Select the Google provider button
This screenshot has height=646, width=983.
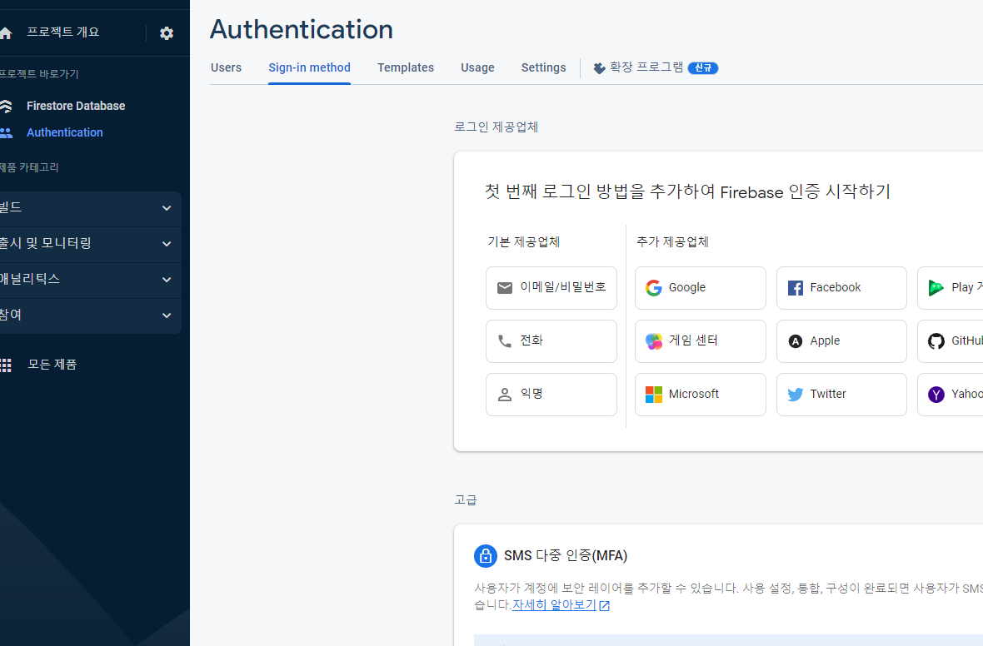pyautogui.click(x=701, y=288)
